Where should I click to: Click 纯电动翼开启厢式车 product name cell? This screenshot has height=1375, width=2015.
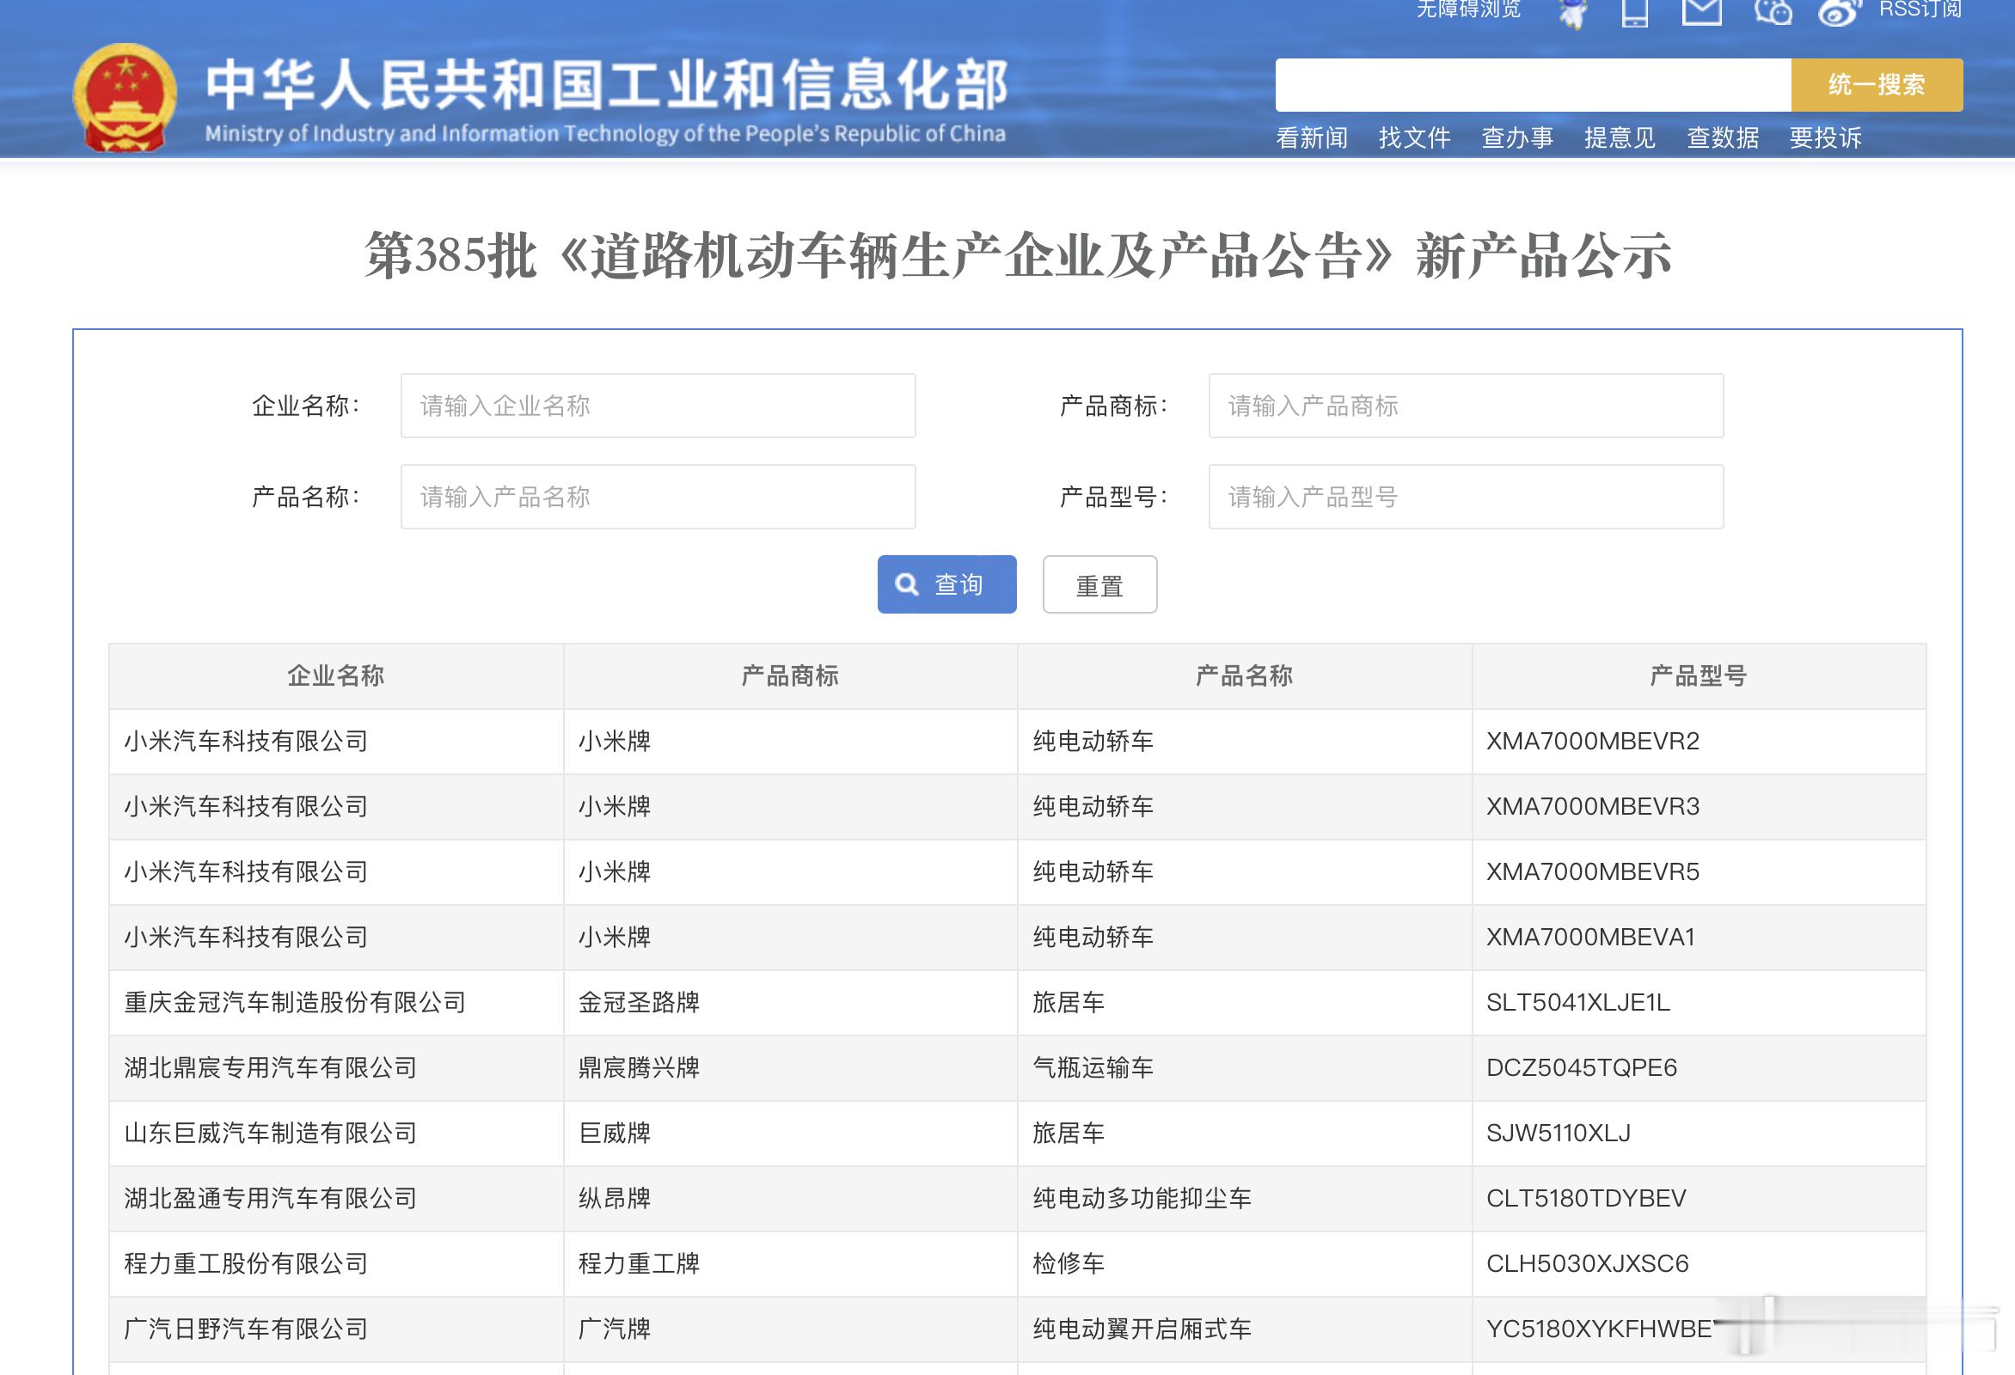coord(1243,1329)
